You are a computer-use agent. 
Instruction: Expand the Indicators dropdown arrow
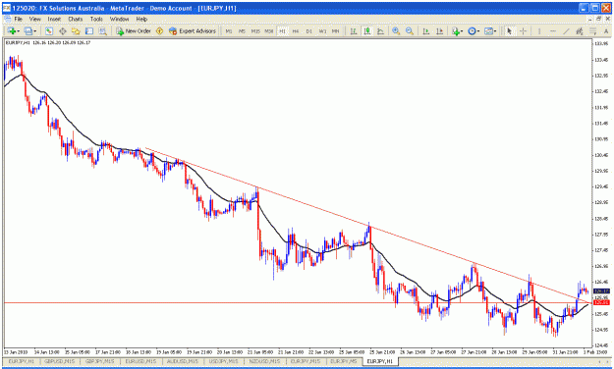coord(462,31)
